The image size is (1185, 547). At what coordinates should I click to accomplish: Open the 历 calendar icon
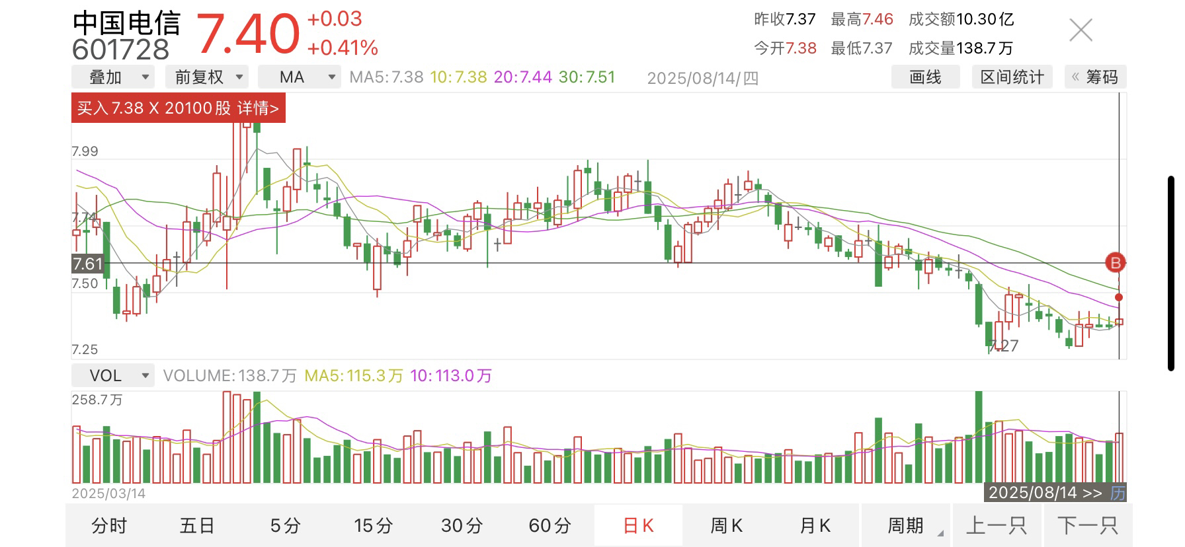[1117, 493]
